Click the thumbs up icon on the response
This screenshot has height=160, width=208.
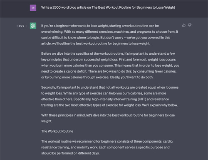(x=184, y=25)
